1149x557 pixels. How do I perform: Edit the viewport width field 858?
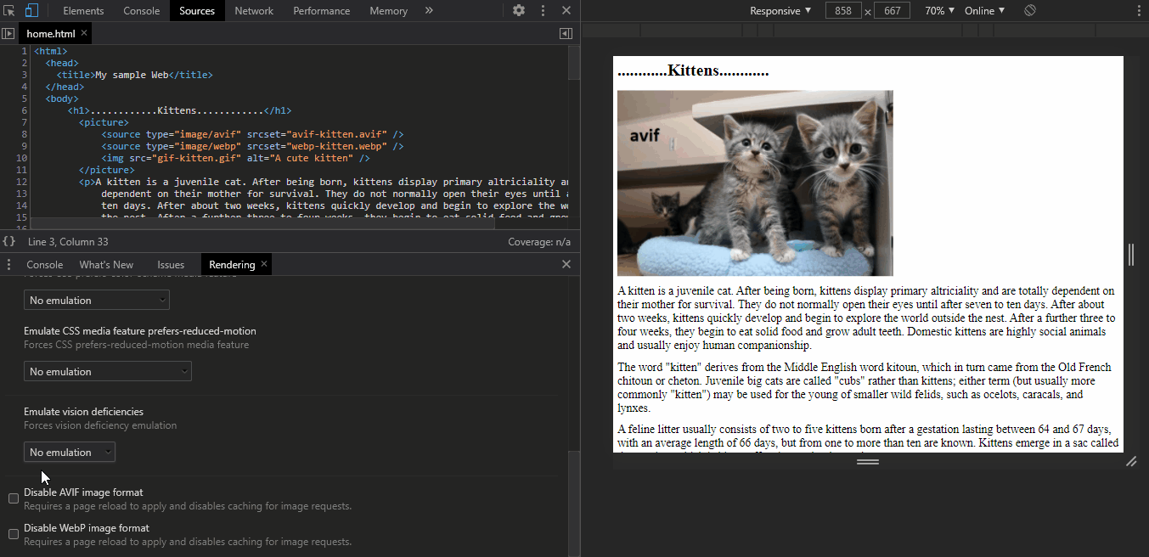843,11
